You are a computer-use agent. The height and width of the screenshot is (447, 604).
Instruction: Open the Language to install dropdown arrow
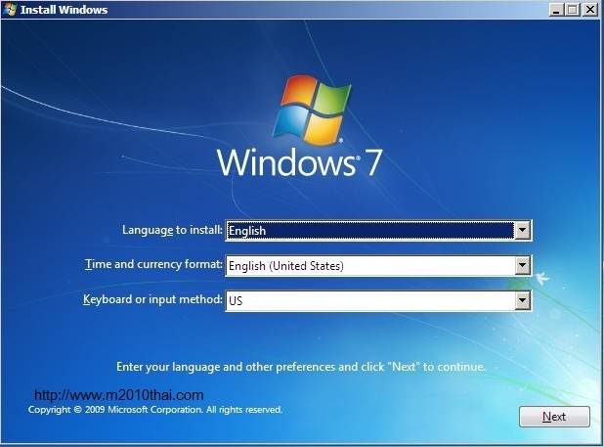(522, 231)
